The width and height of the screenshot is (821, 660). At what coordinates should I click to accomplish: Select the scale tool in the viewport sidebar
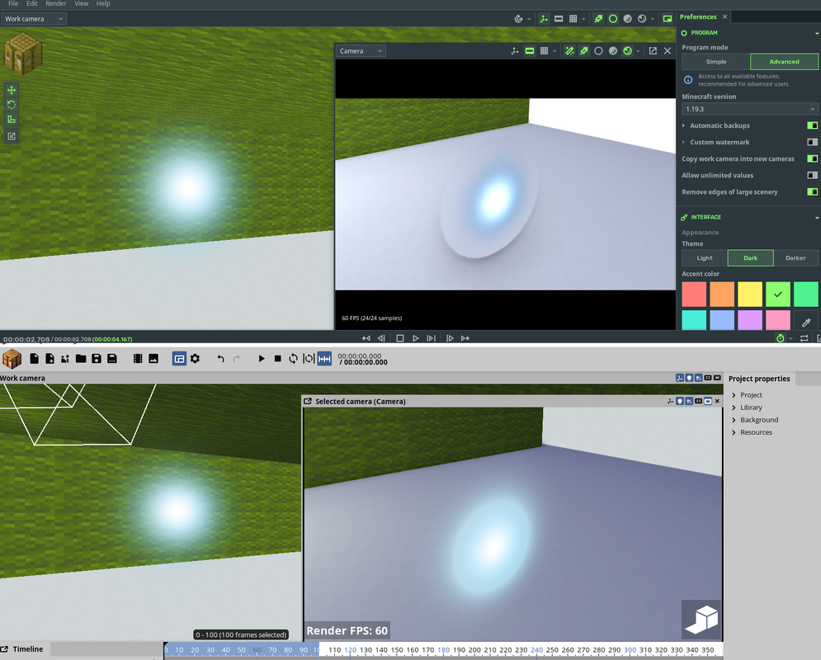tap(12, 120)
